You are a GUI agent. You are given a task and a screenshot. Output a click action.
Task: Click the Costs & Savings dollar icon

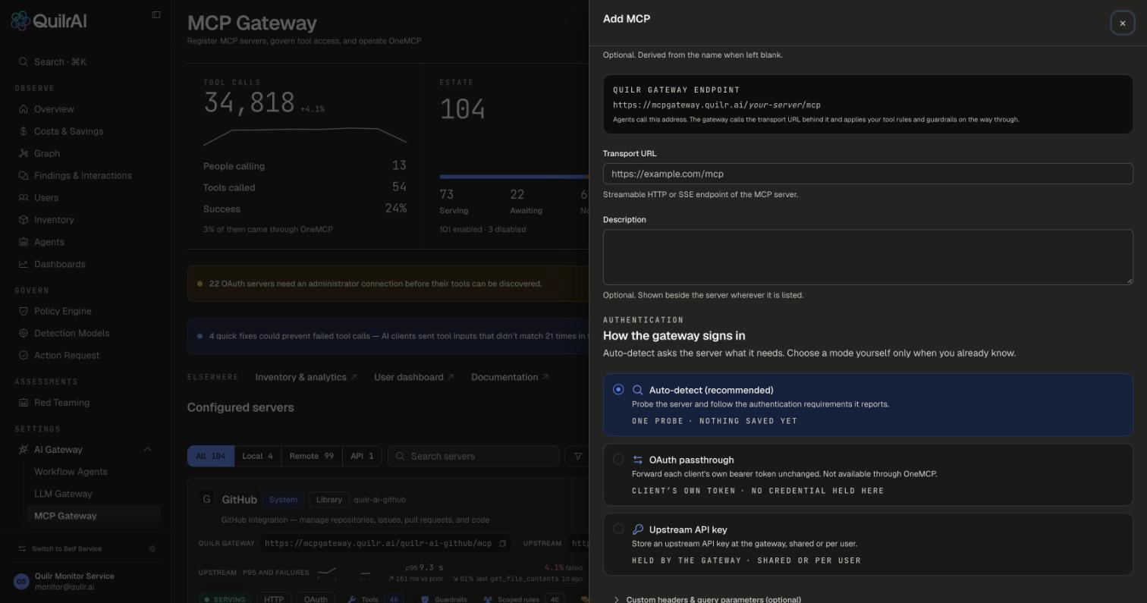[x=24, y=131]
